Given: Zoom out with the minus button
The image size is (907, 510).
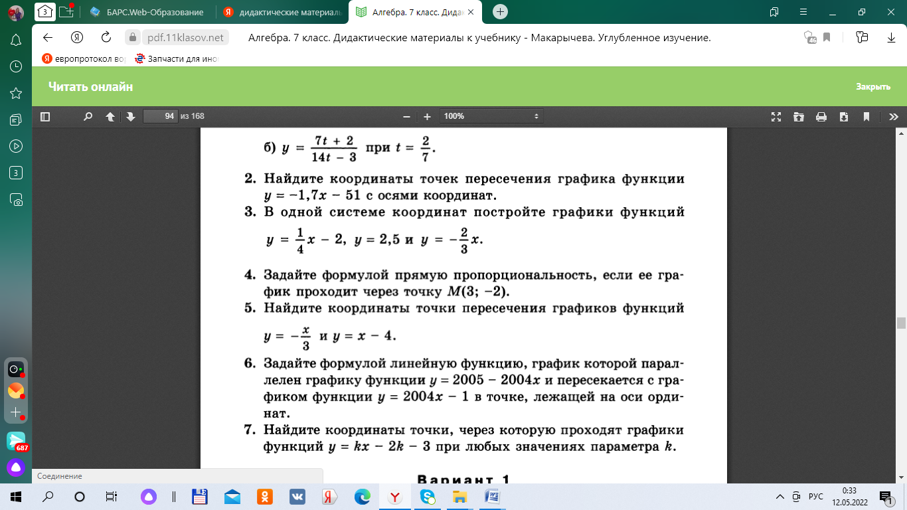Looking at the screenshot, I should pos(406,116).
